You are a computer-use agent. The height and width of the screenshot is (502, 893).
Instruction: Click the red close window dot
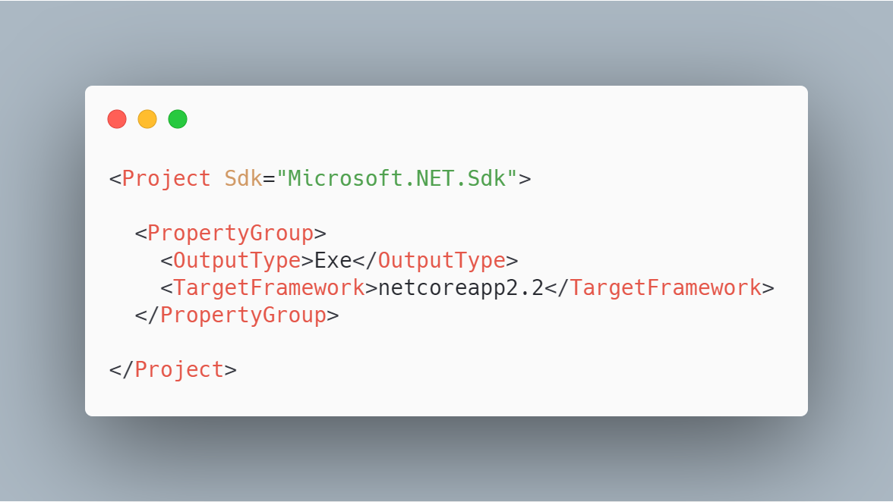pyautogui.click(x=117, y=119)
